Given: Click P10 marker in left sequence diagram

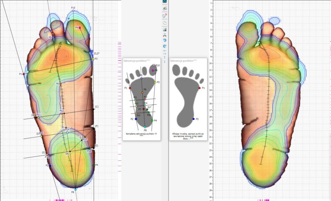Looking at the screenshot, I should 154,65.
